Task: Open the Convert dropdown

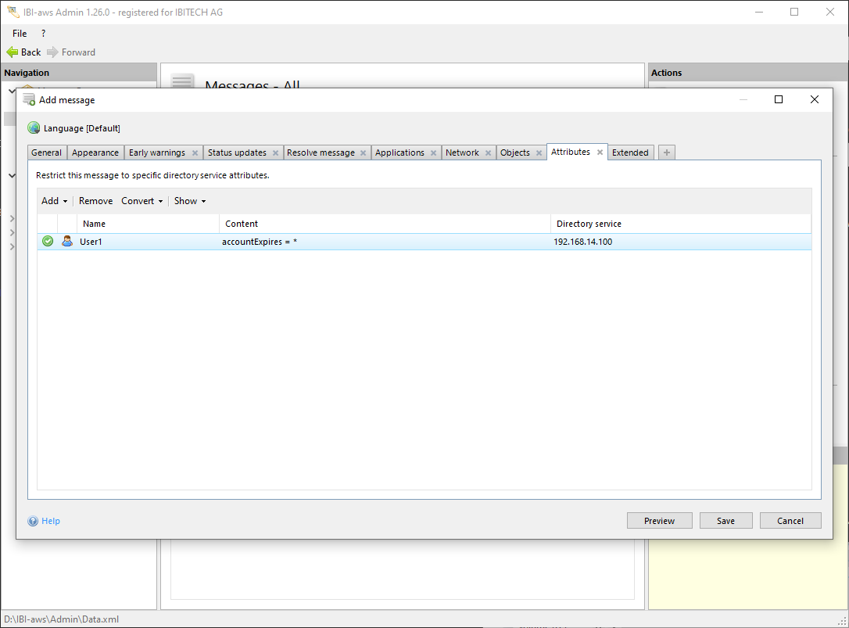Action: tap(141, 201)
